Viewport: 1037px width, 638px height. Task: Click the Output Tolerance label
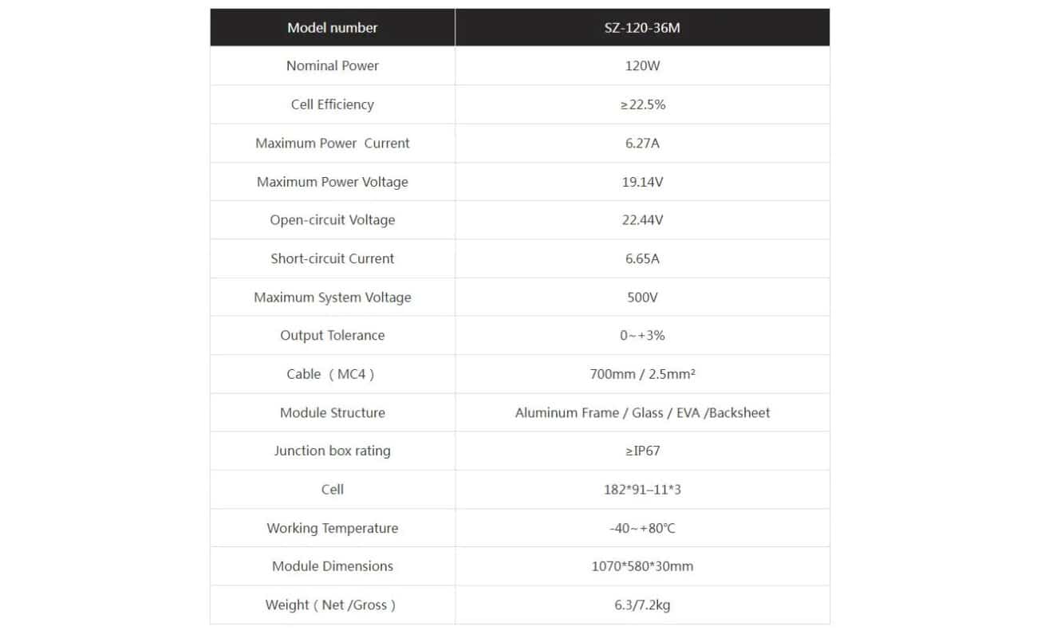click(333, 336)
